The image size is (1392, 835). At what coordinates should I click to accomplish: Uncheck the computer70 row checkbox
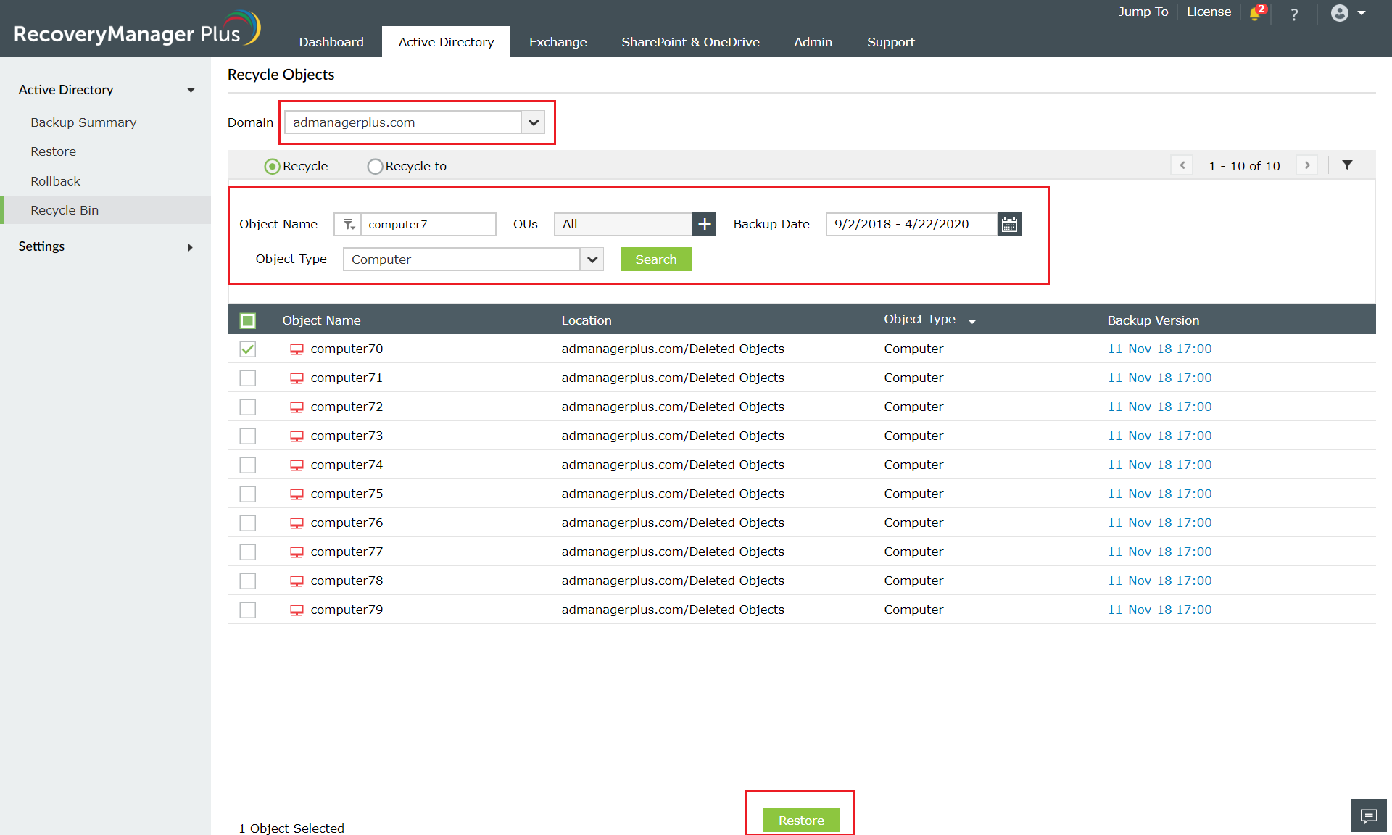pyautogui.click(x=248, y=349)
